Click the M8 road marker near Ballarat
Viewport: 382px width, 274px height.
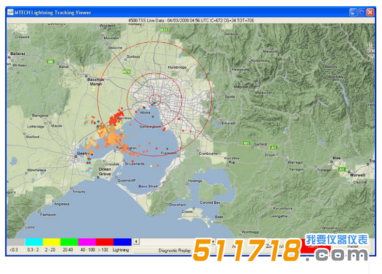(51, 61)
